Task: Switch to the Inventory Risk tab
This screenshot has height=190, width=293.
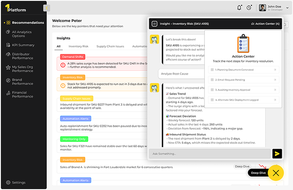Action: point(78,46)
